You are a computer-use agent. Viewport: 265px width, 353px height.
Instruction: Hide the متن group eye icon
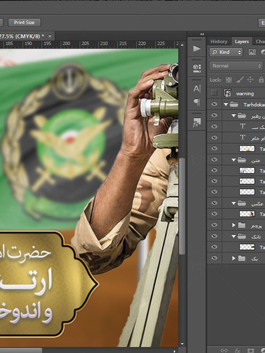(214, 160)
